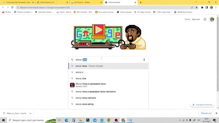This screenshot has height=123, width=219.
Task: Open the Почта link
Action: (187, 19)
